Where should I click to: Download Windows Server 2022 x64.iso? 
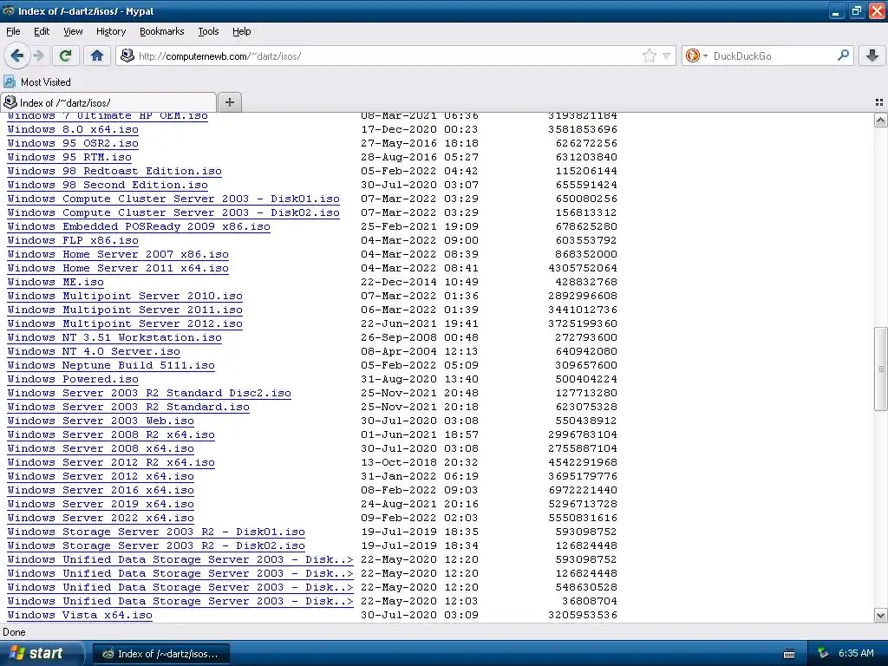[101, 519]
